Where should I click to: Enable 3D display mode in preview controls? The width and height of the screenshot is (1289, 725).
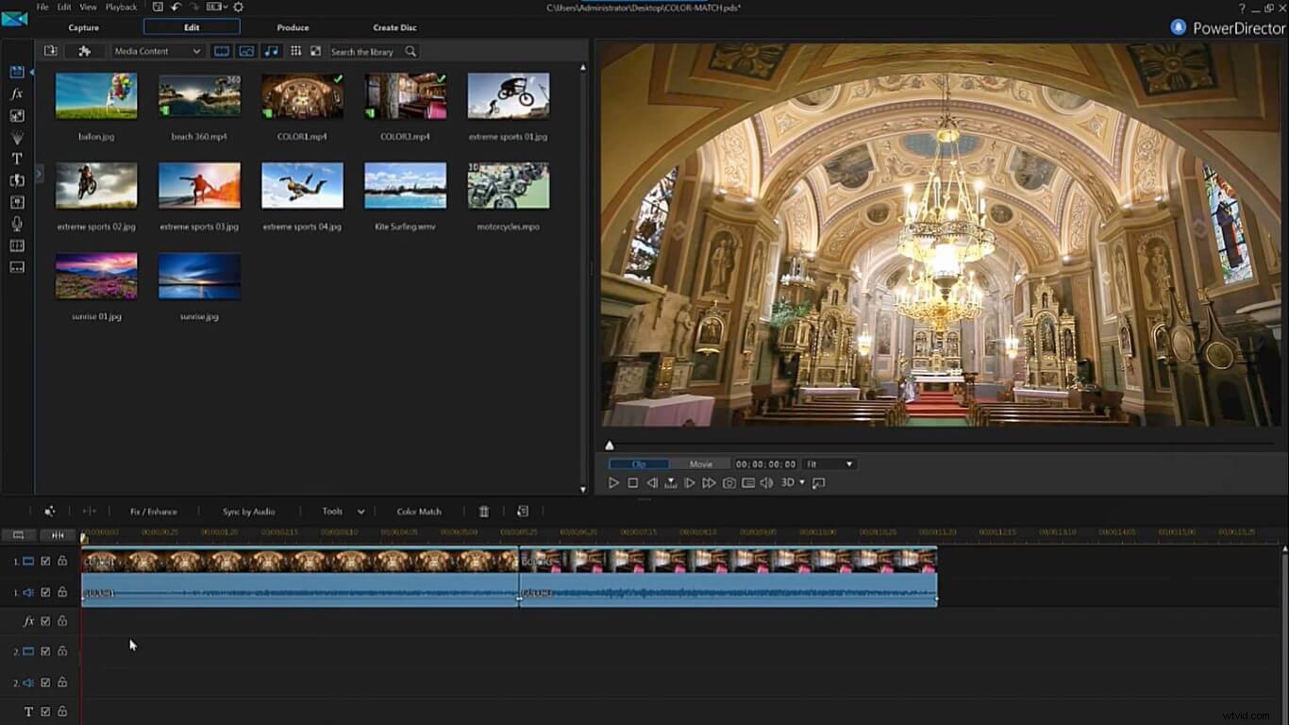(789, 482)
